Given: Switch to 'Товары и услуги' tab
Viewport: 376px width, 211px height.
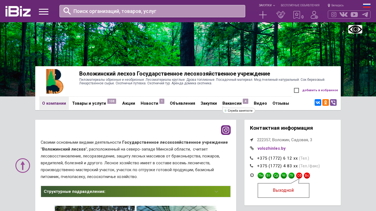Looking at the screenshot, I should pyautogui.click(x=89, y=103).
